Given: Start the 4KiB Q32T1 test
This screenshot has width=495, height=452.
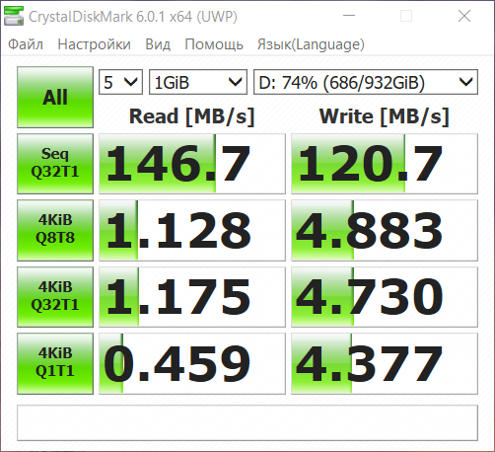Looking at the screenshot, I should [x=55, y=297].
